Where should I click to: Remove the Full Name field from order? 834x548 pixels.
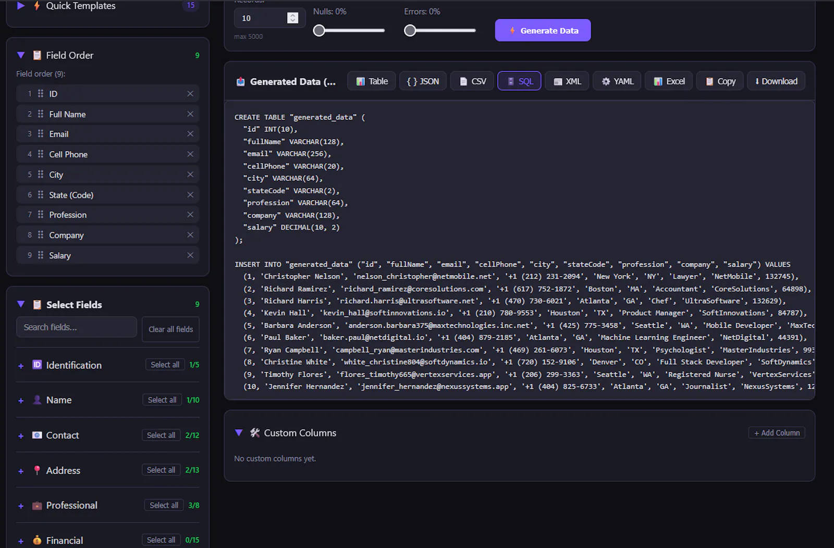click(190, 114)
